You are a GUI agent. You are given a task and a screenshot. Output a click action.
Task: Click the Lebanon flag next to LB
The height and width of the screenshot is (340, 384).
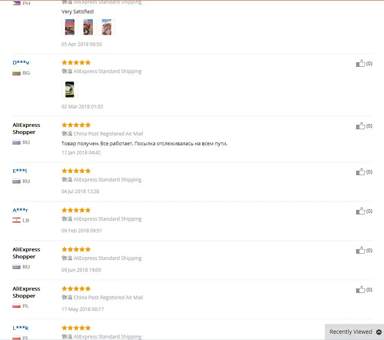16,220
